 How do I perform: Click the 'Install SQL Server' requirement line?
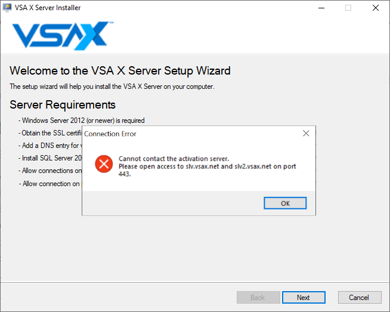[x=49, y=158]
